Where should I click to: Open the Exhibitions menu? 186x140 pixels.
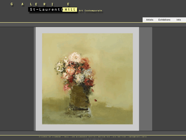pos(164,20)
